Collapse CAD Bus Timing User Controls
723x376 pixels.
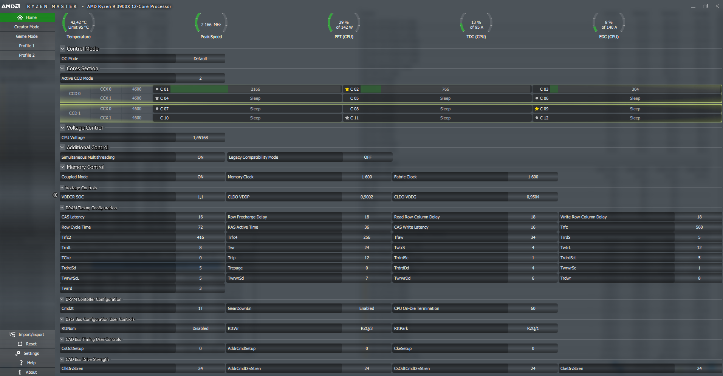62,339
